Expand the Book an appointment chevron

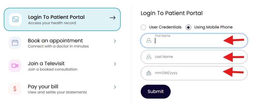115,41
